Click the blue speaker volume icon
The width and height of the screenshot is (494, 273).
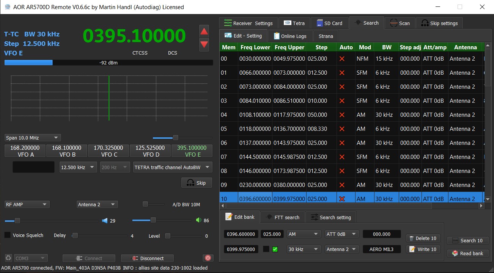coord(105,220)
